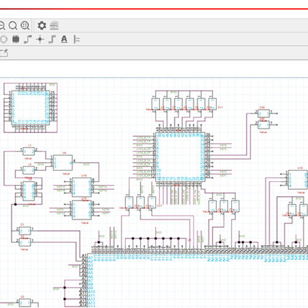
Task: Click the zoom-to-fit magnifier with grid
Action: (25, 26)
